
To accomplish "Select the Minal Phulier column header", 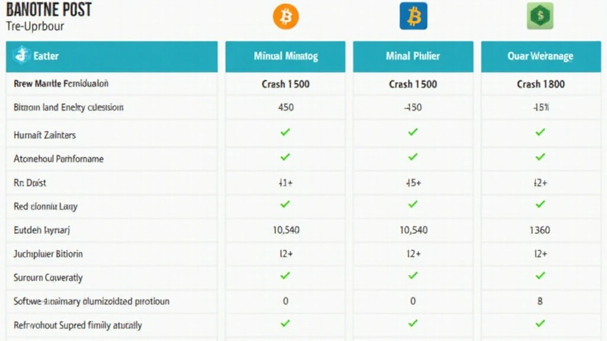I will click(413, 56).
